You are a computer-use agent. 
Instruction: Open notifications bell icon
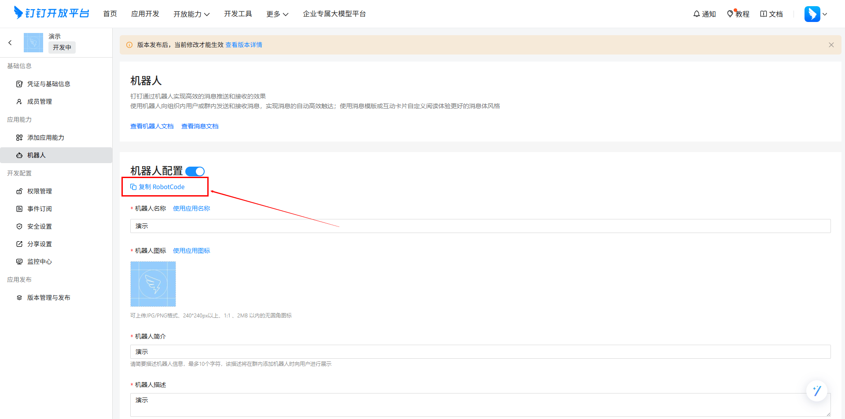[x=696, y=14]
